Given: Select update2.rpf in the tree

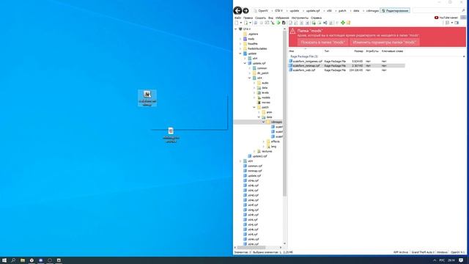Looking at the screenshot, I should click(259, 156).
